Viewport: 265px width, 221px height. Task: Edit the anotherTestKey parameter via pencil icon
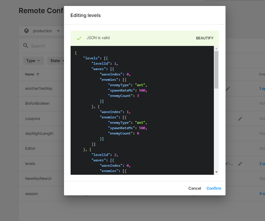(x=228, y=89)
